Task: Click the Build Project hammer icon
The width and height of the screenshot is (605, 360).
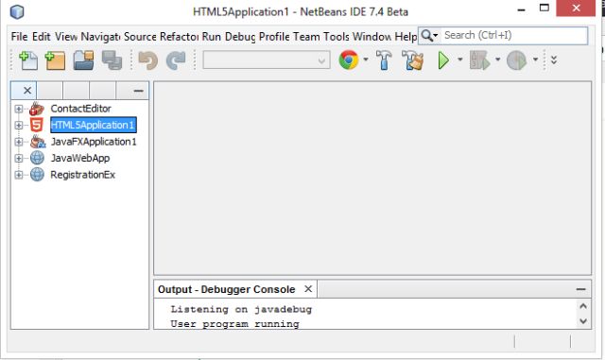Action: [384, 60]
